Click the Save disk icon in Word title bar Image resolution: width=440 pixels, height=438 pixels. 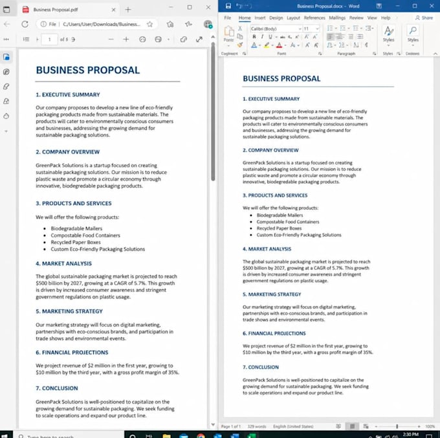click(x=228, y=6)
